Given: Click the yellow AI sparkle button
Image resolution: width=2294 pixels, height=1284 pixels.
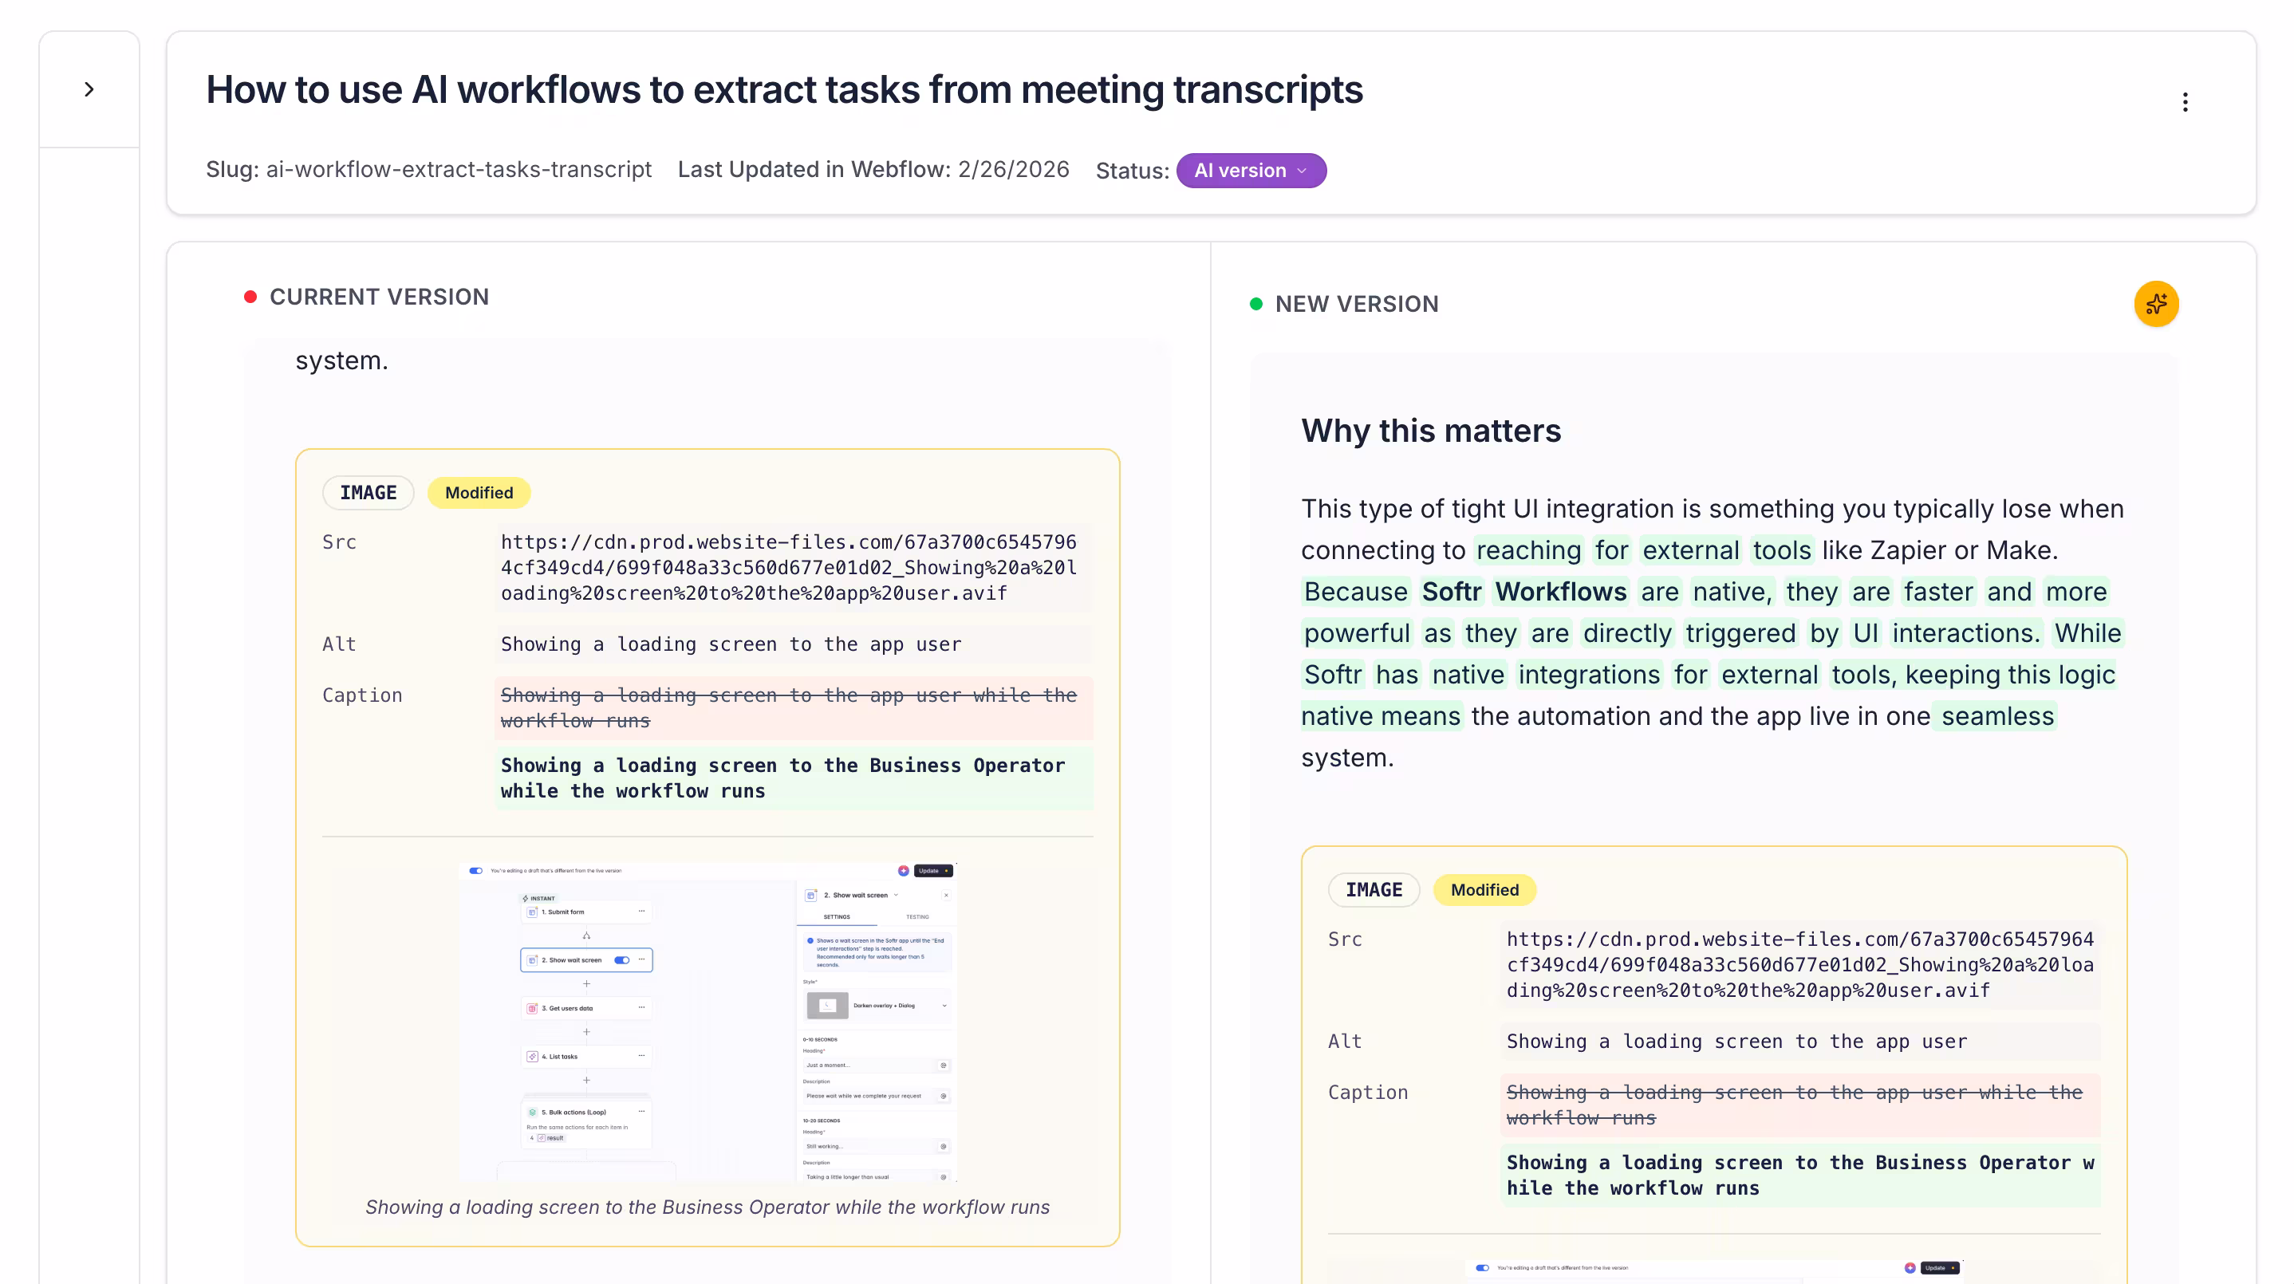Looking at the screenshot, I should point(2156,305).
